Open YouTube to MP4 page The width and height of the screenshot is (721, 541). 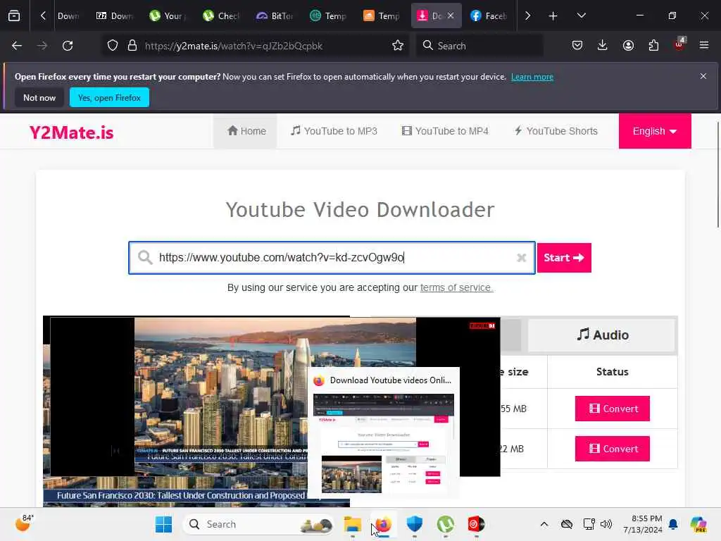(x=445, y=131)
